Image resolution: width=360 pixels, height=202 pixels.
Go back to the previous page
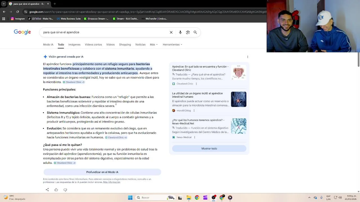coord(4,12)
